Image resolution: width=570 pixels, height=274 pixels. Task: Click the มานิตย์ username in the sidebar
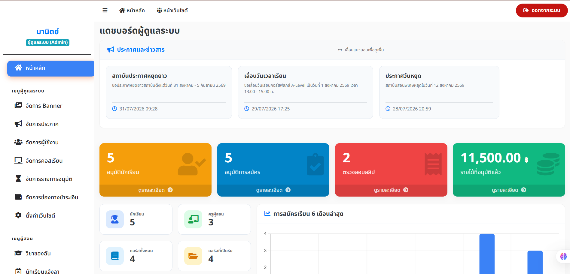pos(47,32)
